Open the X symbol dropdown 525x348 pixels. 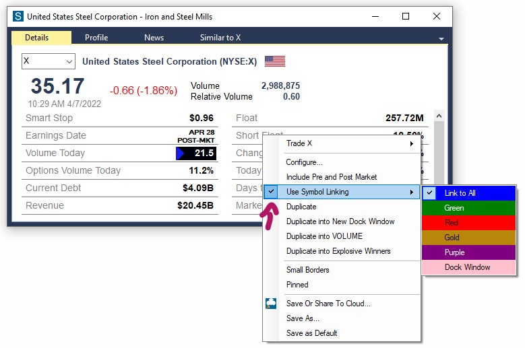tap(69, 62)
